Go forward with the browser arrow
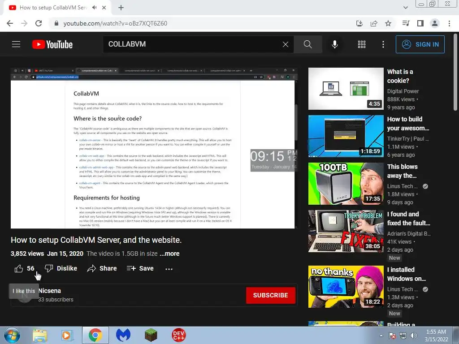The image size is (459, 344). [24, 23]
